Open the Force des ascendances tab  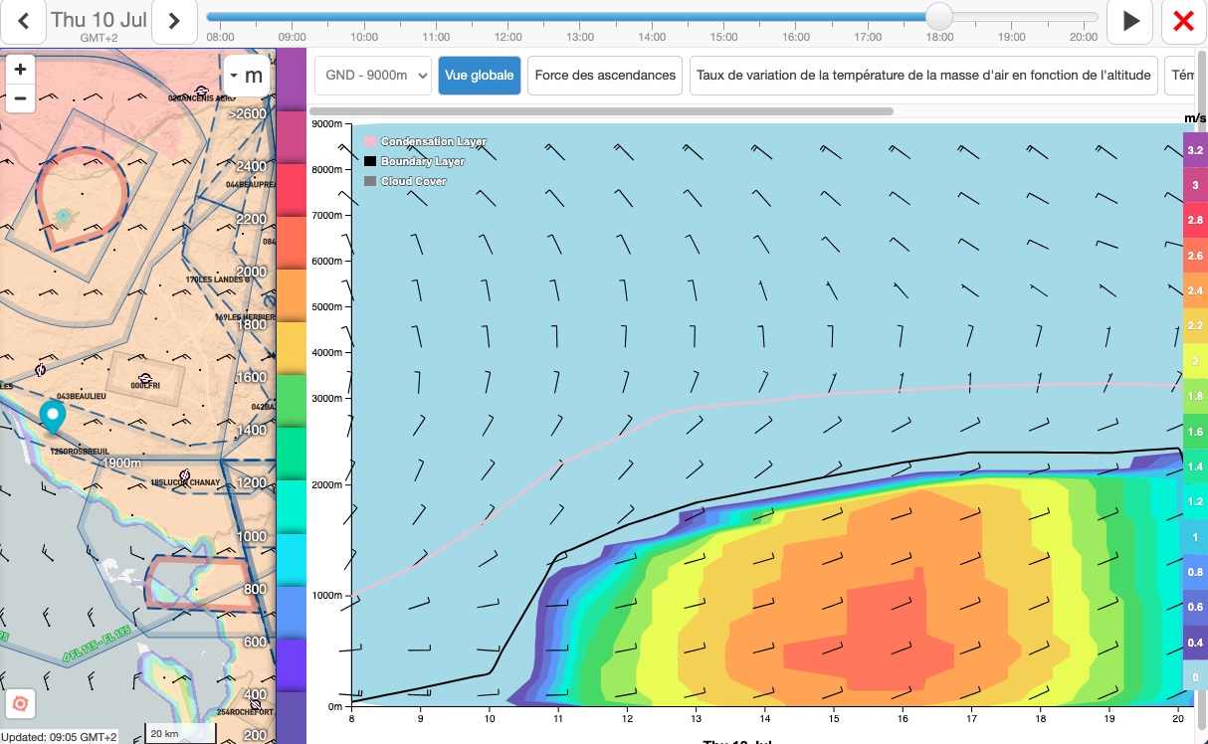point(605,76)
